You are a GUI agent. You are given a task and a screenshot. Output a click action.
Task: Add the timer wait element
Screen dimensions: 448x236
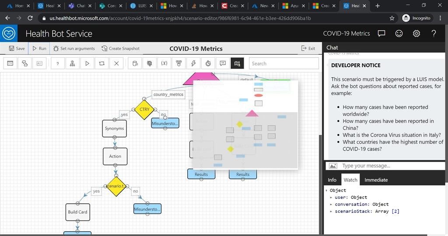coord(208,63)
